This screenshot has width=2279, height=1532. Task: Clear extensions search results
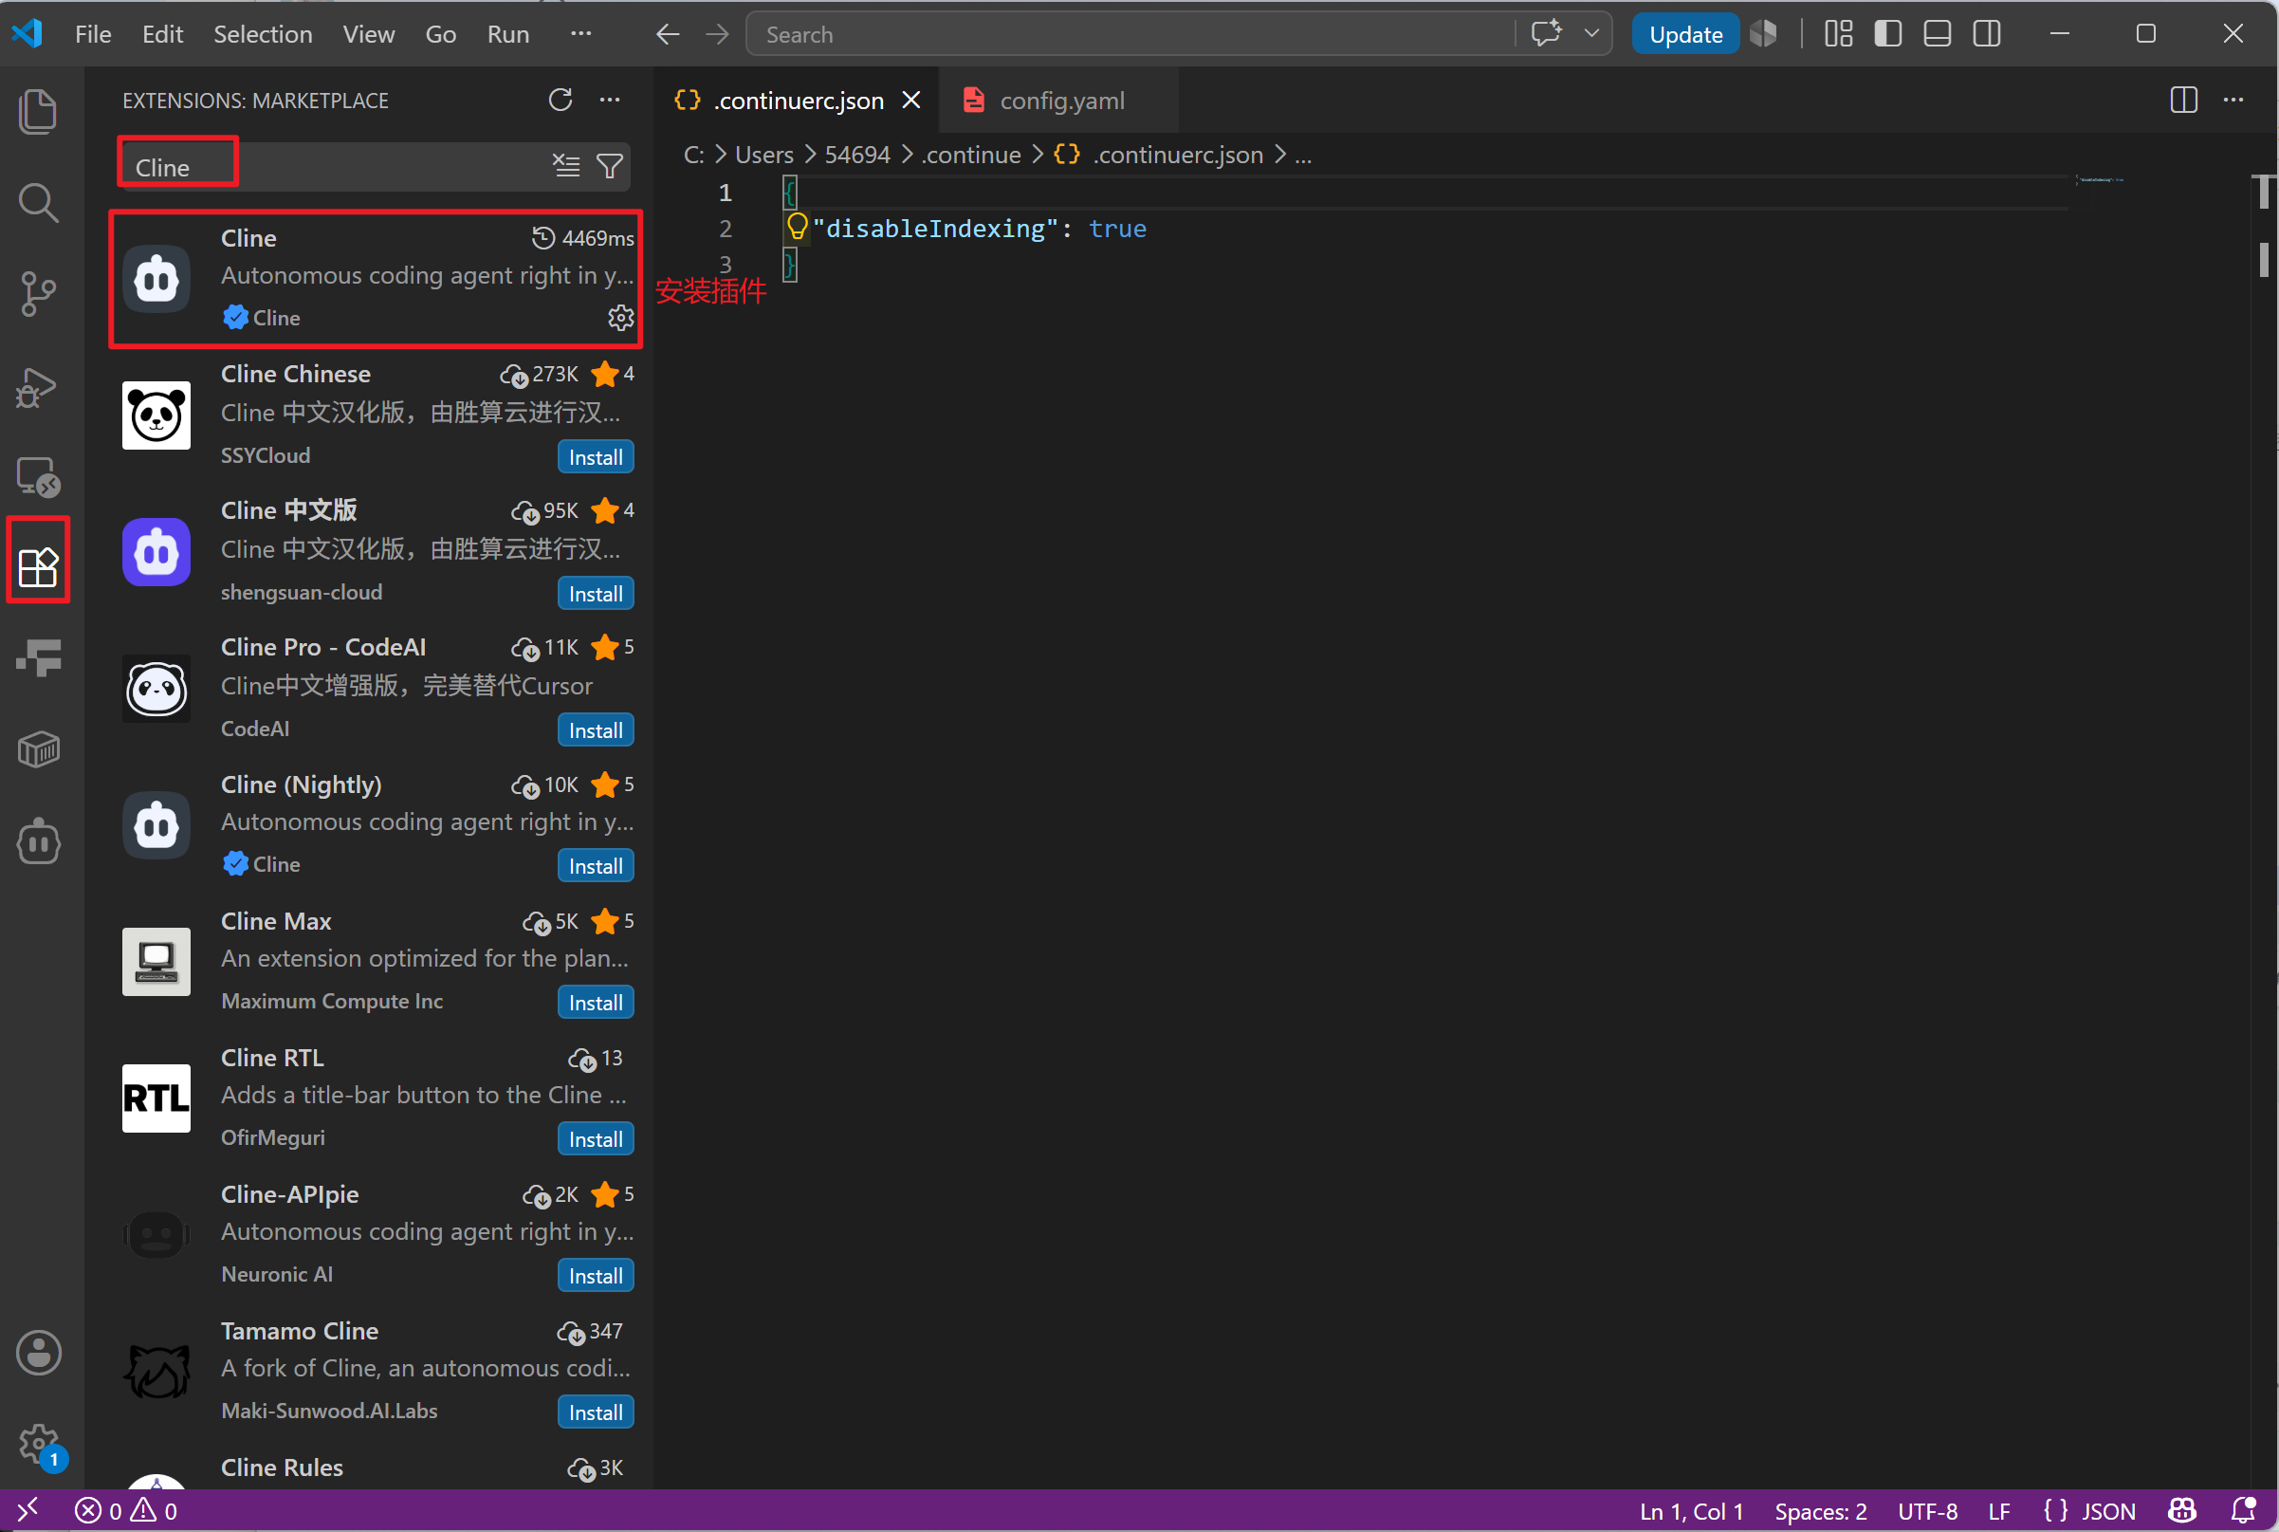pos(566,166)
